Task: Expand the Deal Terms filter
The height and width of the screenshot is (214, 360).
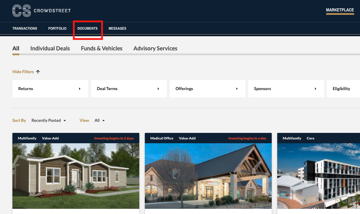Action: (129, 89)
